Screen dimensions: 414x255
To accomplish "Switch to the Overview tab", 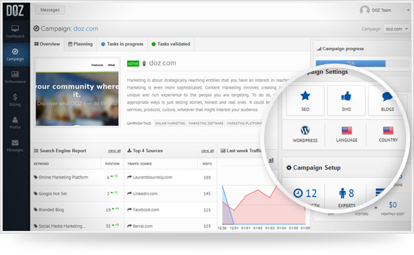I will coord(47,44).
